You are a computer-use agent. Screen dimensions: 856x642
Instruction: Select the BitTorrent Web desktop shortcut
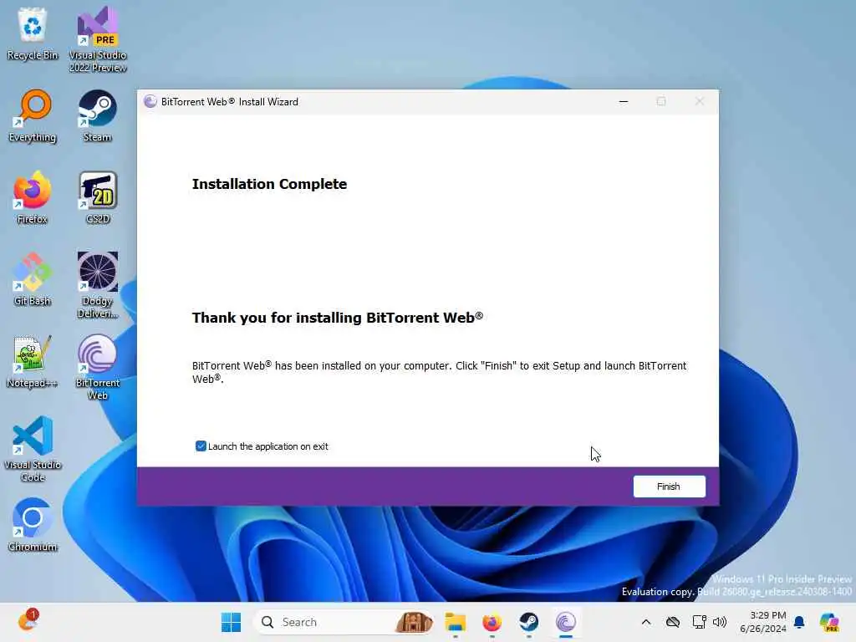[x=98, y=368]
